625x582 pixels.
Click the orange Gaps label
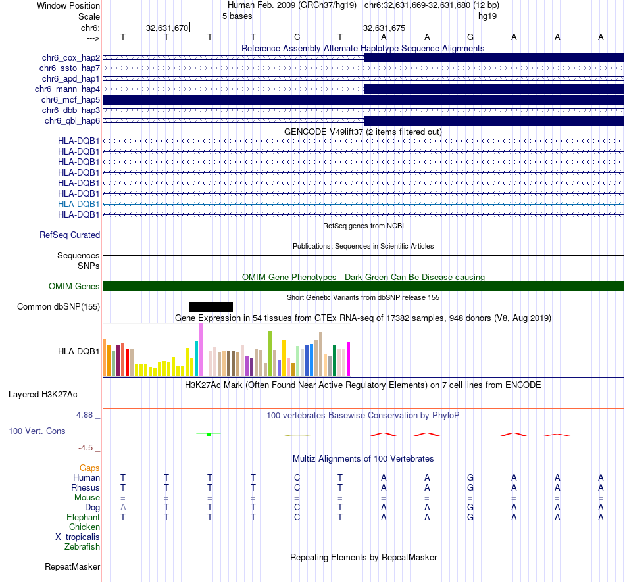[89, 468]
